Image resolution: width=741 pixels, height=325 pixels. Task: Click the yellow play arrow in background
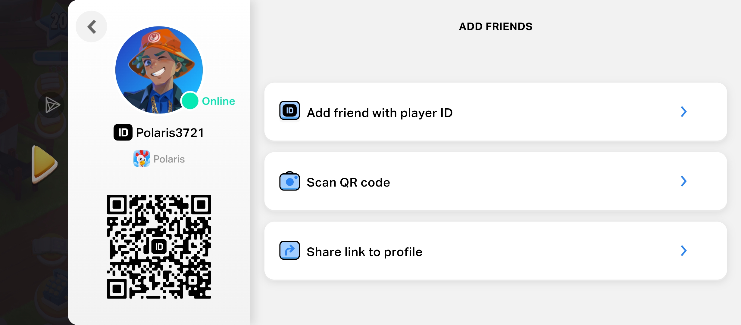point(44,164)
